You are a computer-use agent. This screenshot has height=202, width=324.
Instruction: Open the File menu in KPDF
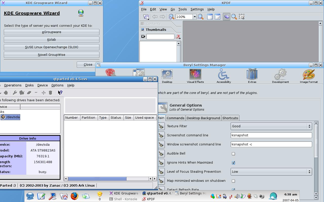click(144, 9)
